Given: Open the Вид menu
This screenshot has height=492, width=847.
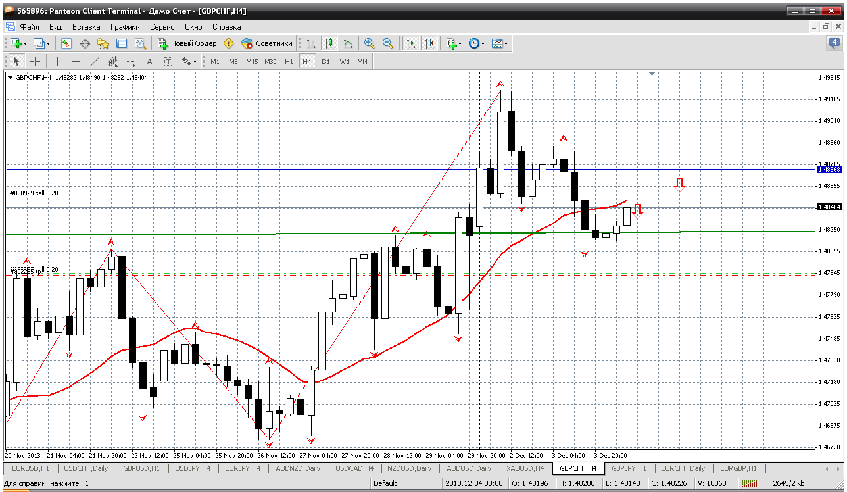Looking at the screenshot, I should click(56, 27).
